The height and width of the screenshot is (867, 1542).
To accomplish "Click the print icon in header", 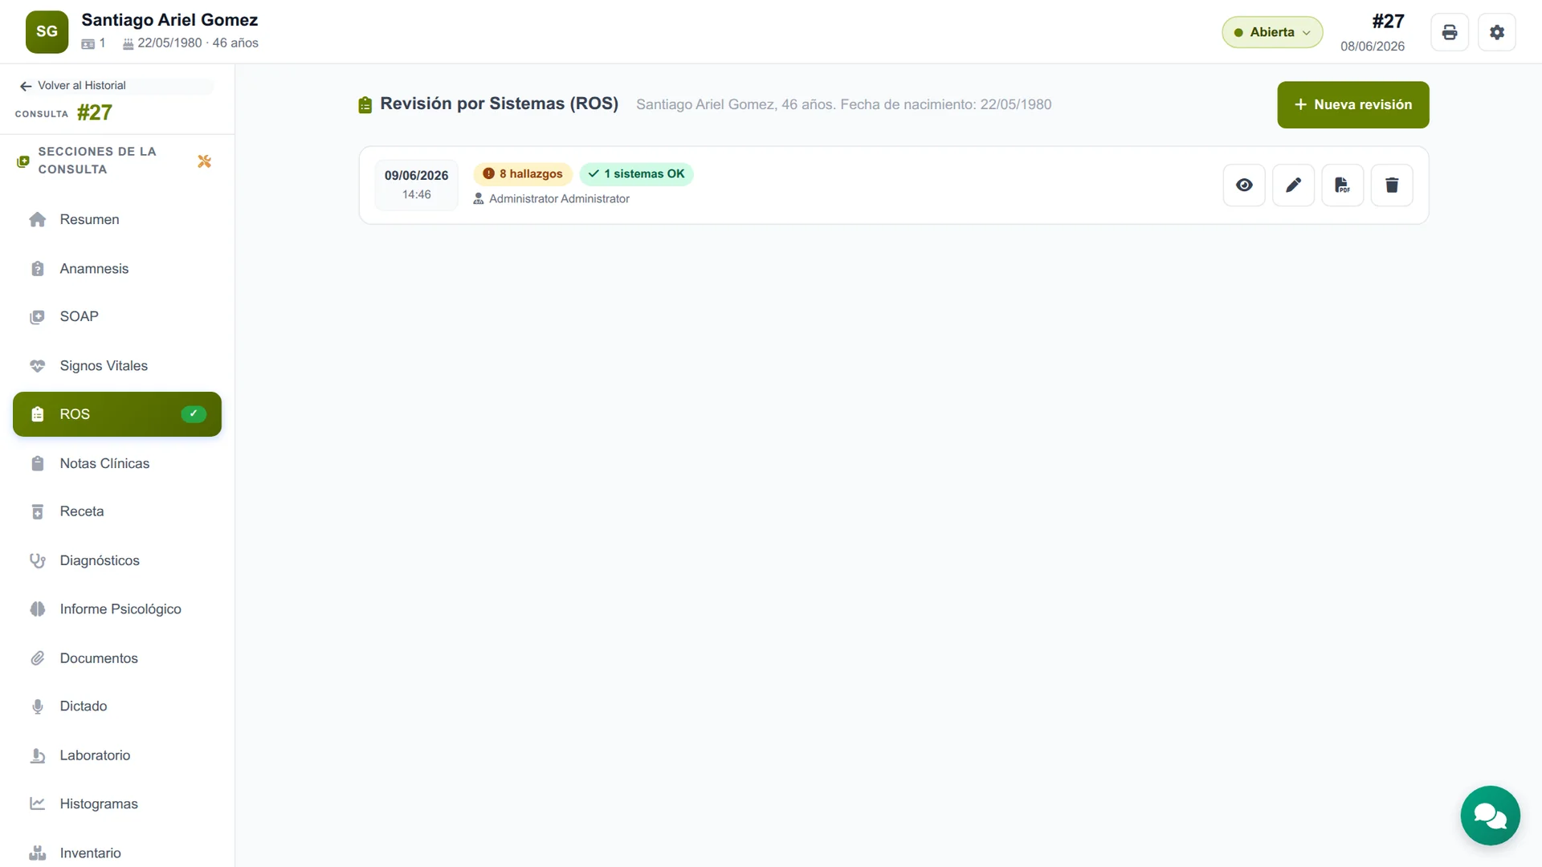I will coord(1449,32).
